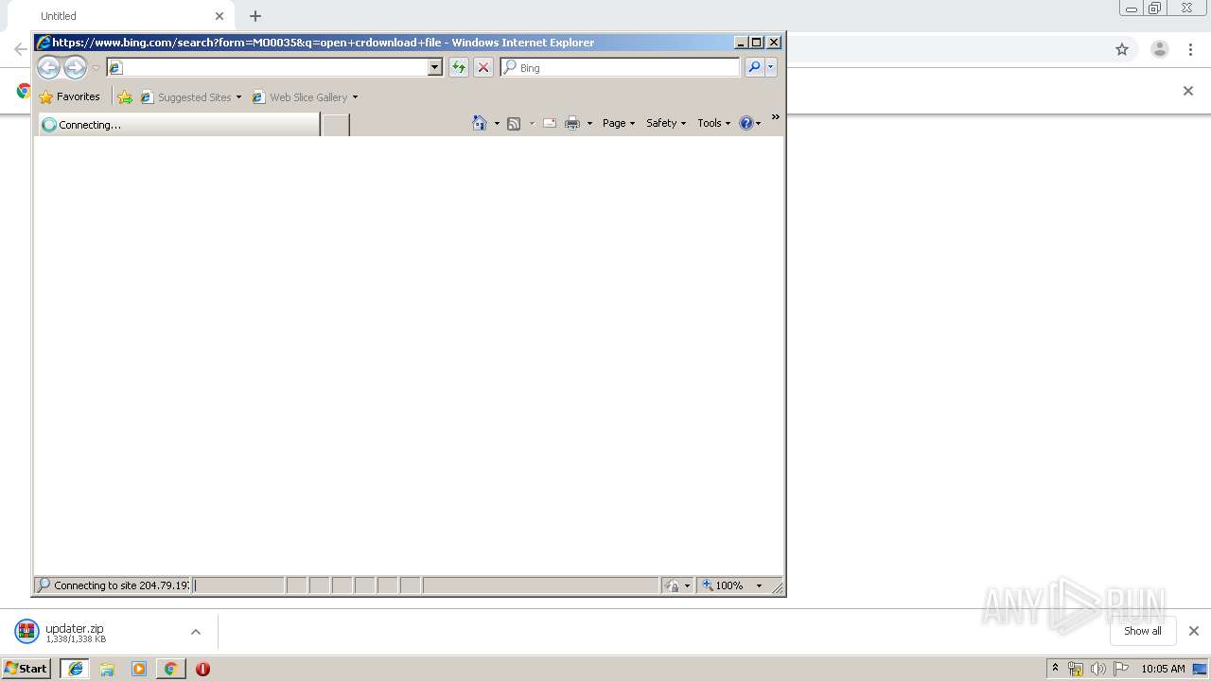Click Chrome back arrow behind IE window
This screenshot has height=681, width=1211.
[19, 49]
